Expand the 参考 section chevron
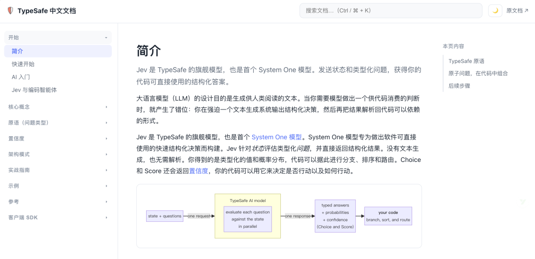This screenshot has width=535, height=259. 106,202
